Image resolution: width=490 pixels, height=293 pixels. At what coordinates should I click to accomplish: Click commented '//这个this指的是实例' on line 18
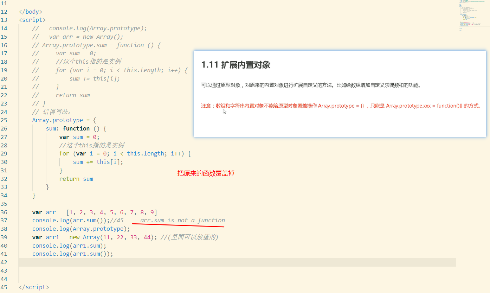[88, 62]
